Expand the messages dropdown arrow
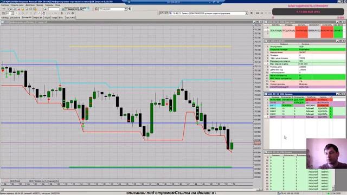347x195 pixels. click(247, 13)
